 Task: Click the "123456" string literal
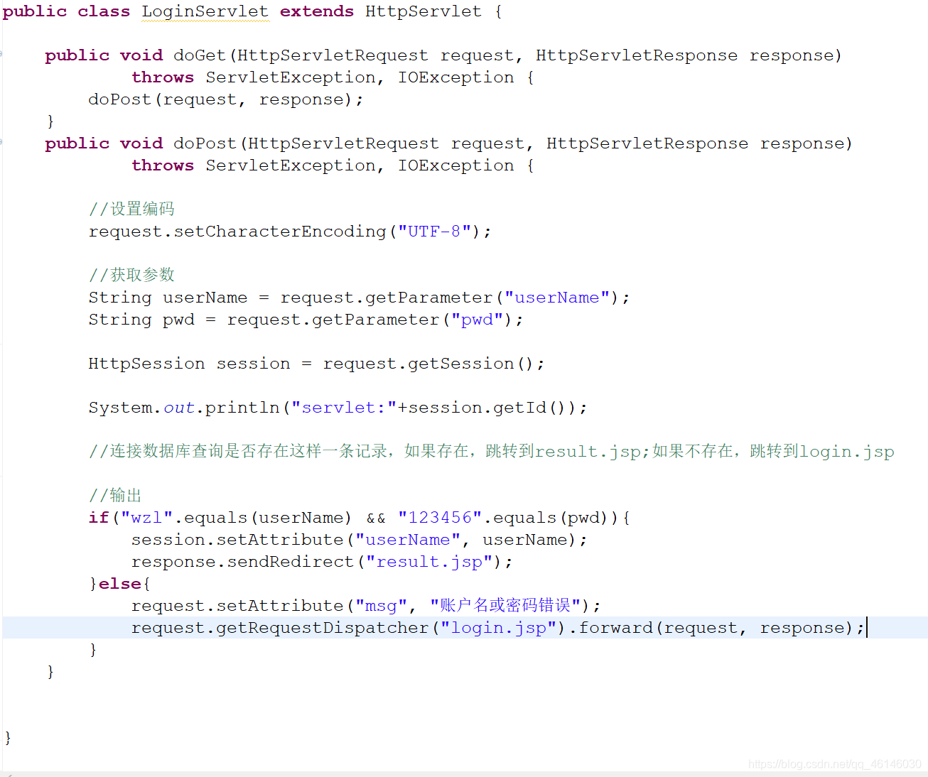click(x=440, y=518)
